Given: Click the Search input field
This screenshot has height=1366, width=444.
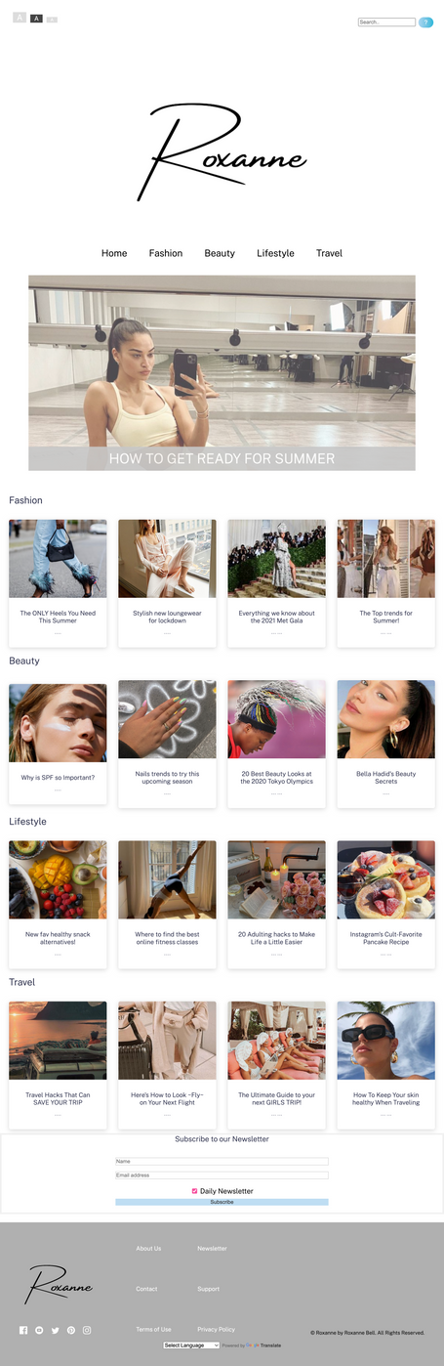Looking at the screenshot, I should coord(386,21).
